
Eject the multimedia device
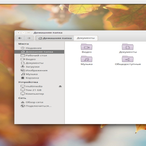click(x=60, y=87)
